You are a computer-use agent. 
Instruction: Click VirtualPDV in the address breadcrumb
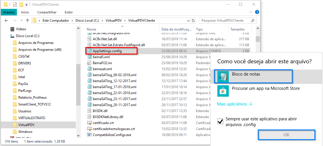pyautogui.click(x=113, y=21)
